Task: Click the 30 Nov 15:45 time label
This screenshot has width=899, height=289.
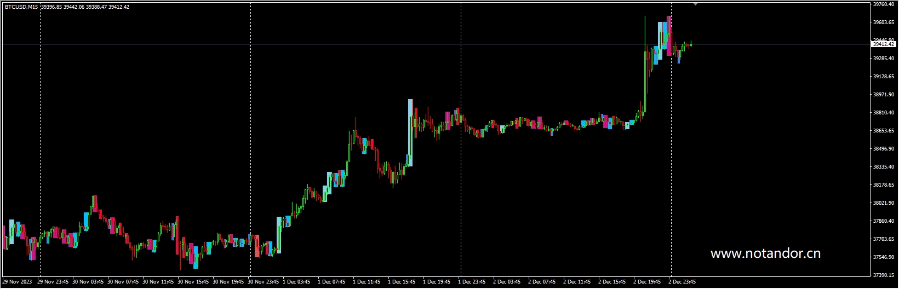Action: pos(193,282)
